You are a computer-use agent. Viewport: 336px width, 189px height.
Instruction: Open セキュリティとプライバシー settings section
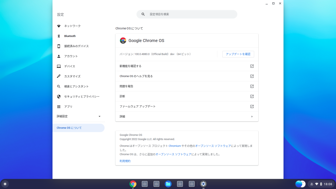82,96
